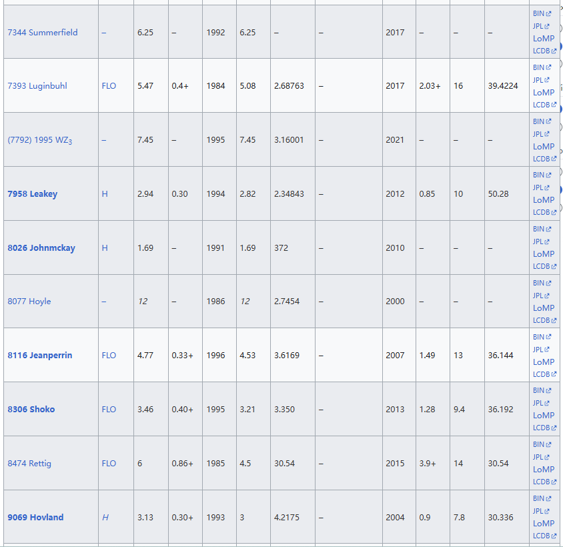The width and height of the screenshot is (563, 547).
Task: Open italic H link in Hovland row
Action: coord(105,518)
